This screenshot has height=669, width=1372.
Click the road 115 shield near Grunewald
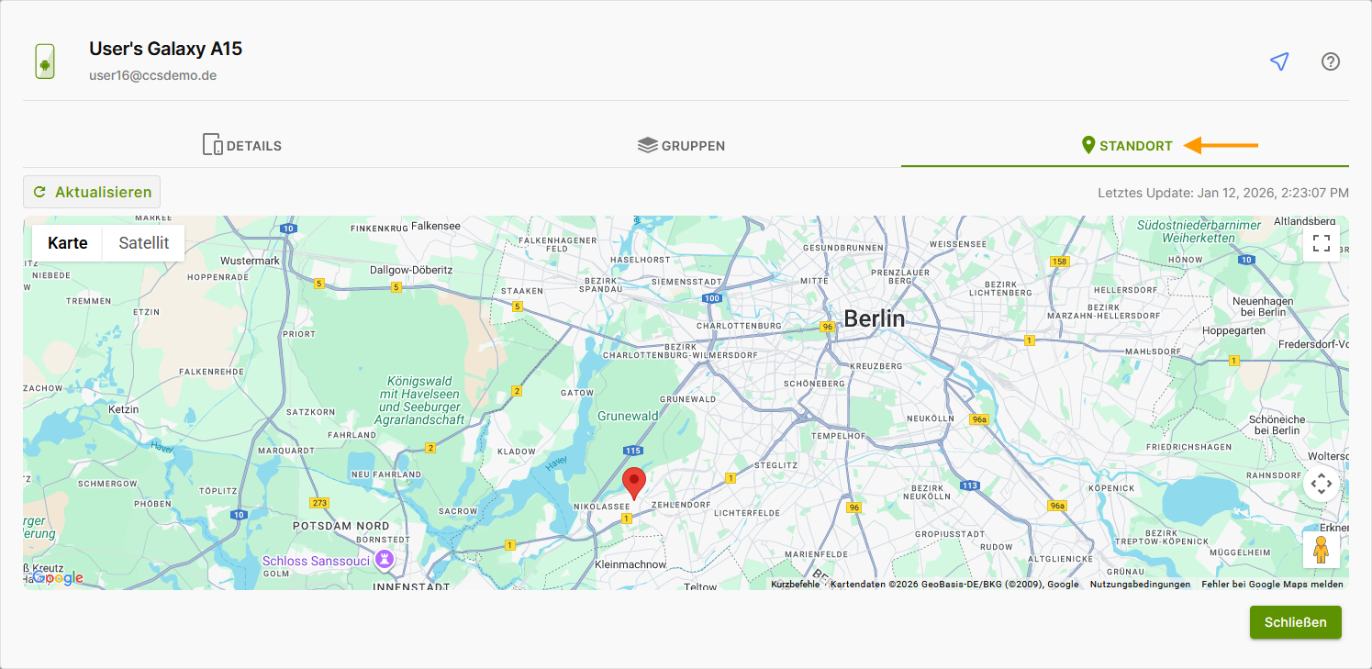[x=632, y=451]
